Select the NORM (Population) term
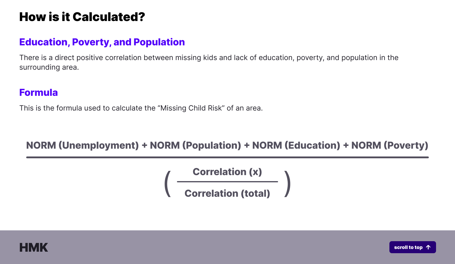The height and width of the screenshot is (264, 455). tap(195, 145)
